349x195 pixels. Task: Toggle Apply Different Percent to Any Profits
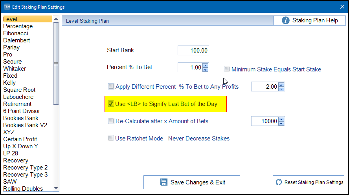111,86
